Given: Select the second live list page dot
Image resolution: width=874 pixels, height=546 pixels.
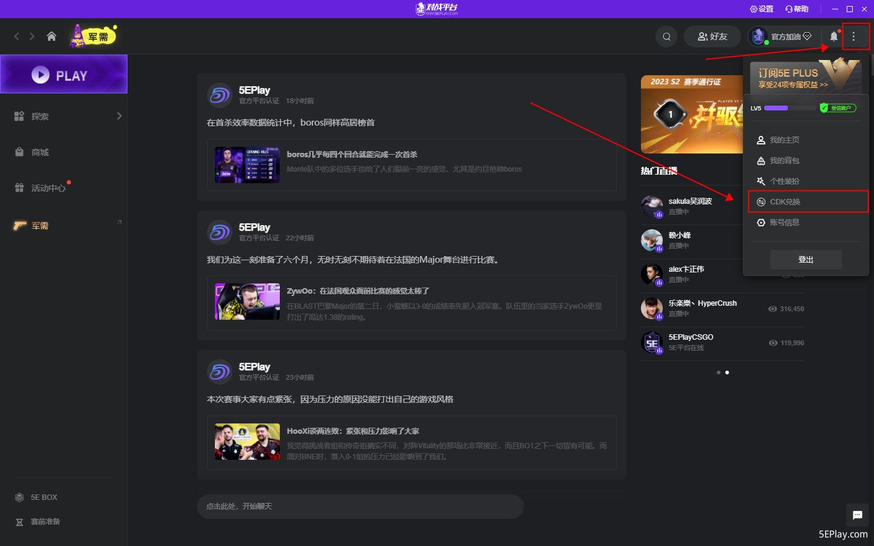Looking at the screenshot, I should 727,372.
